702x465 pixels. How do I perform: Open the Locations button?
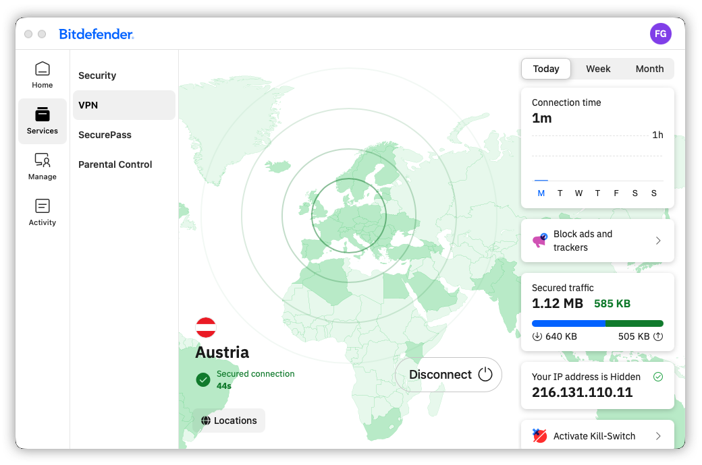point(229,421)
